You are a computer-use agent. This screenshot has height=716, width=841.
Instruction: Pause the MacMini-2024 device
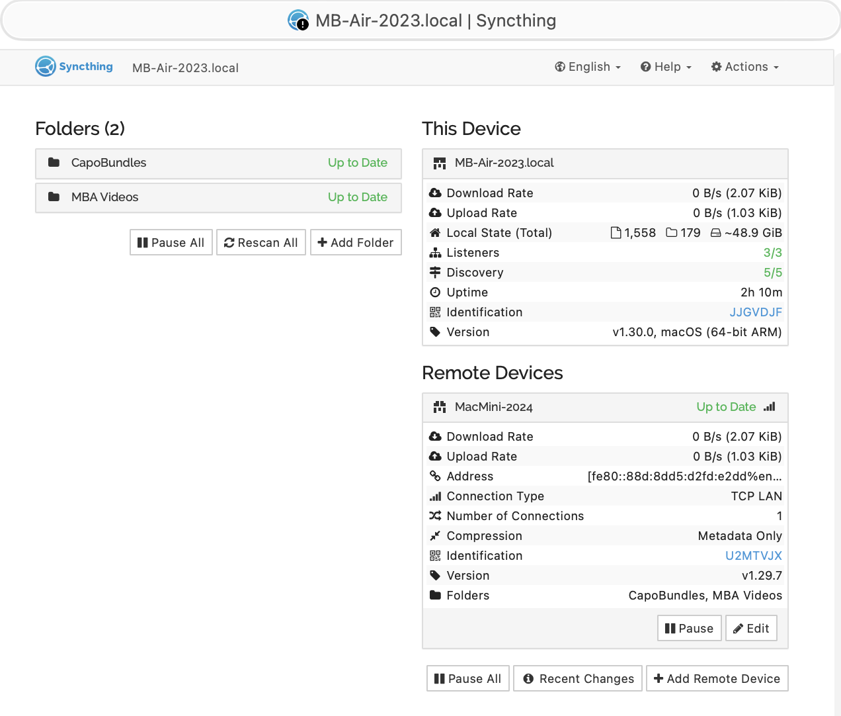(689, 629)
